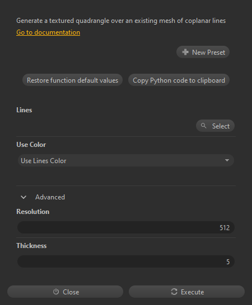Click into the Thickness field showing 5

point(126,261)
